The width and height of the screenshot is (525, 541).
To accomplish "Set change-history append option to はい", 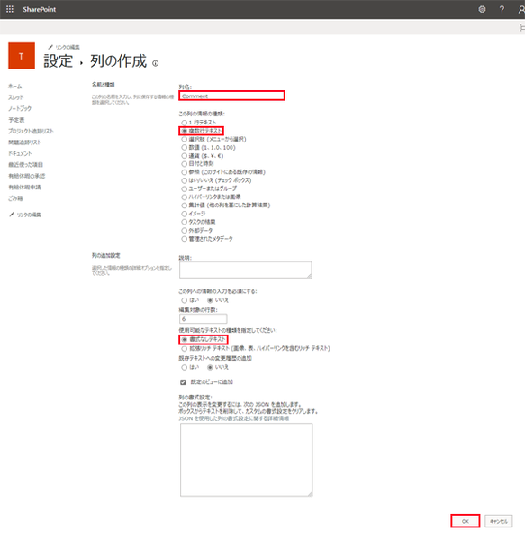I will [x=185, y=368].
